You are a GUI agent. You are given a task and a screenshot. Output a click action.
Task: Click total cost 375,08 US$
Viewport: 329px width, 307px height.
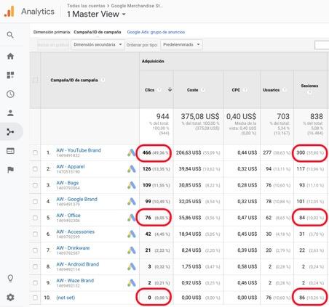coord(200,116)
